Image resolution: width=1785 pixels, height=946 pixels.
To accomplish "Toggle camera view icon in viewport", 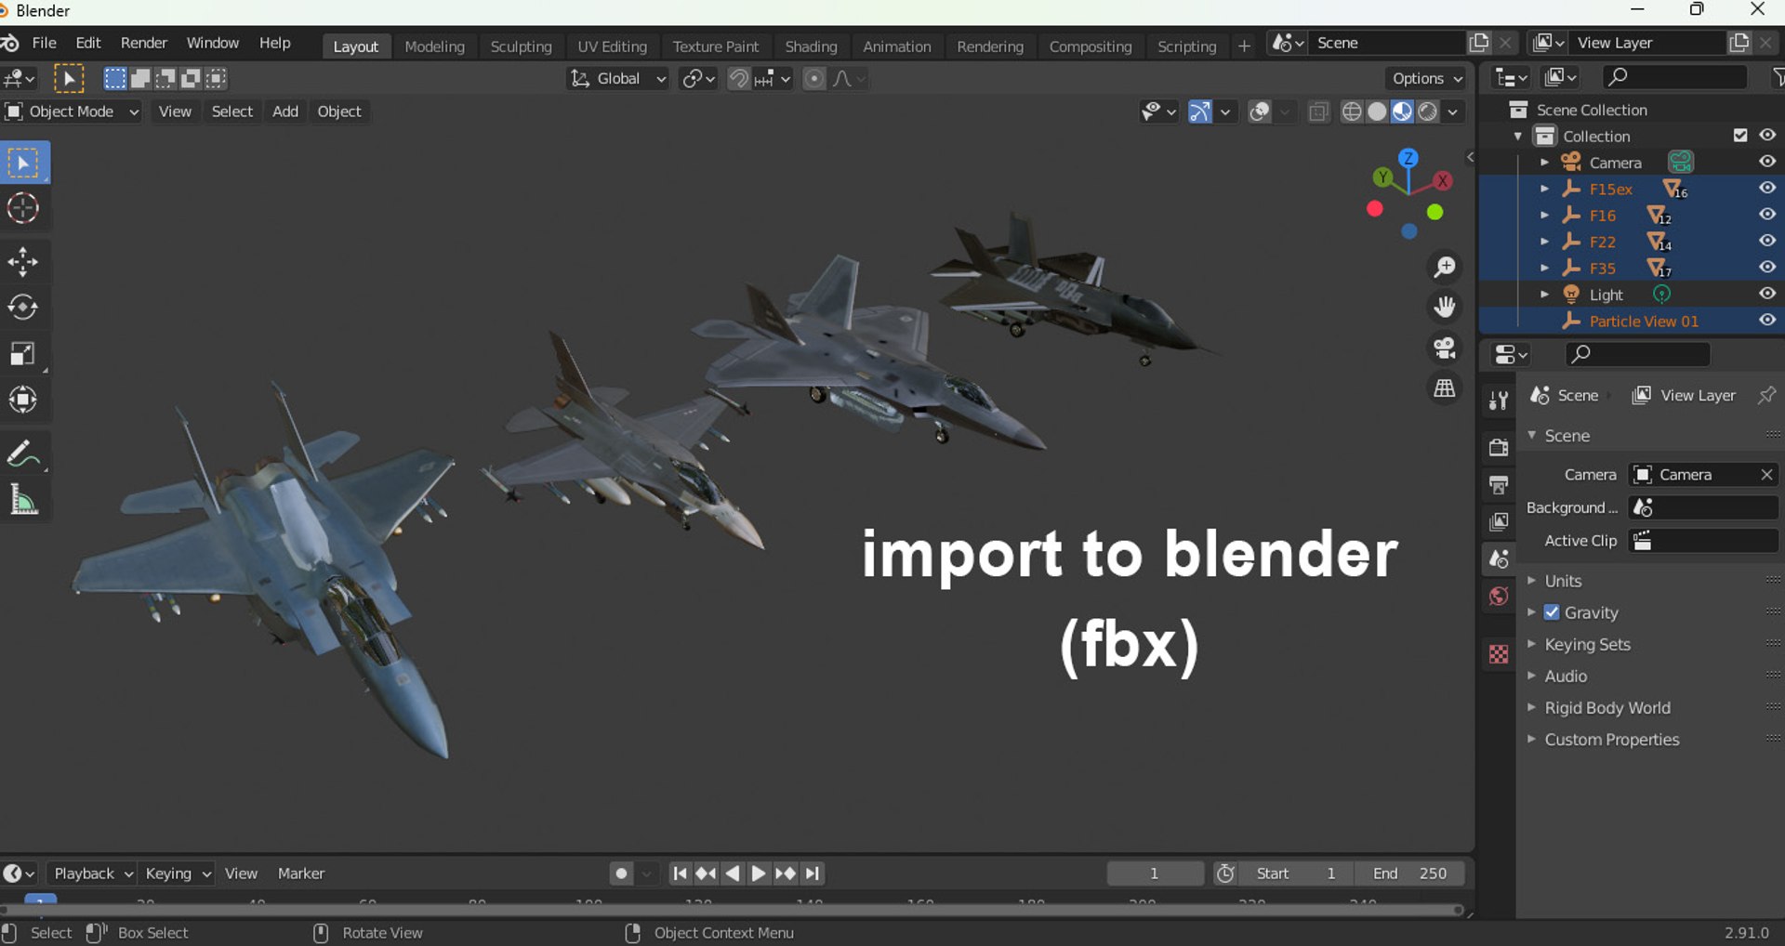I will click(x=1445, y=348).
